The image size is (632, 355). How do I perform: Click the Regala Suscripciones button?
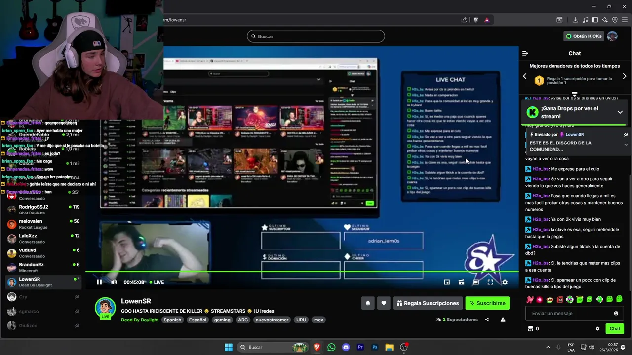coord(428,303)
